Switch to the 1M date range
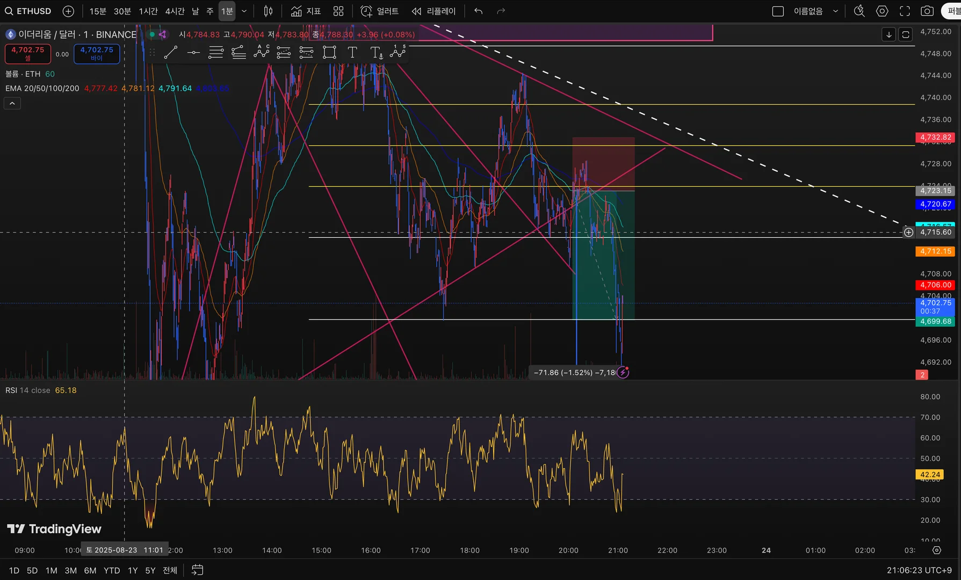The image size is (961, 580). [52, 570]
